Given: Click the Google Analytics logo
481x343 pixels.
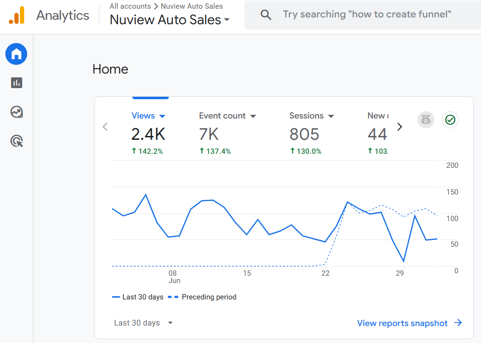Looking at the screenshot, I should click(x=16, y=15).
